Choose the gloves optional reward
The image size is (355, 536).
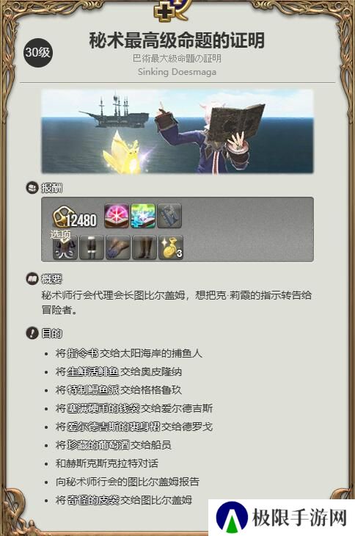pos(118,247)
